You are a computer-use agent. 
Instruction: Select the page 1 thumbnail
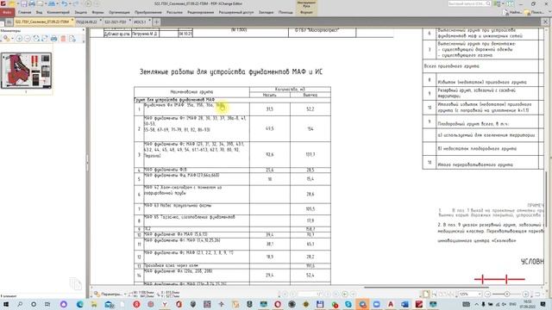27,71
